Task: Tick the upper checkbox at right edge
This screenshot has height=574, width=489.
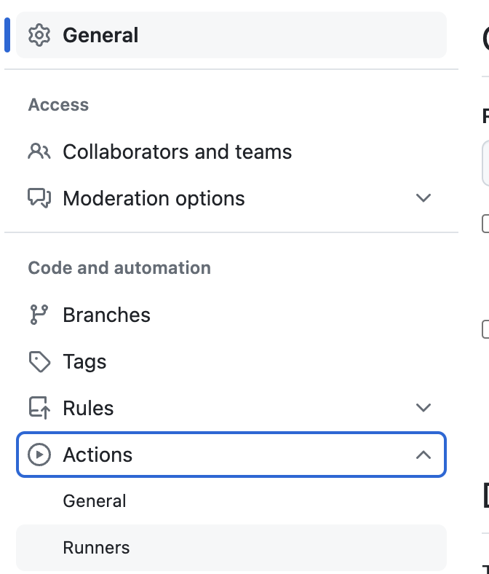Action: click(x=485, y=224)
